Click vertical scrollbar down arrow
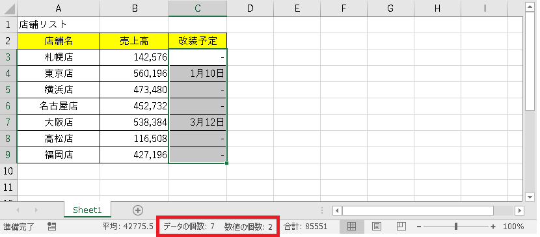This screenshot has height=237, width=540. [x=530, y=197]
